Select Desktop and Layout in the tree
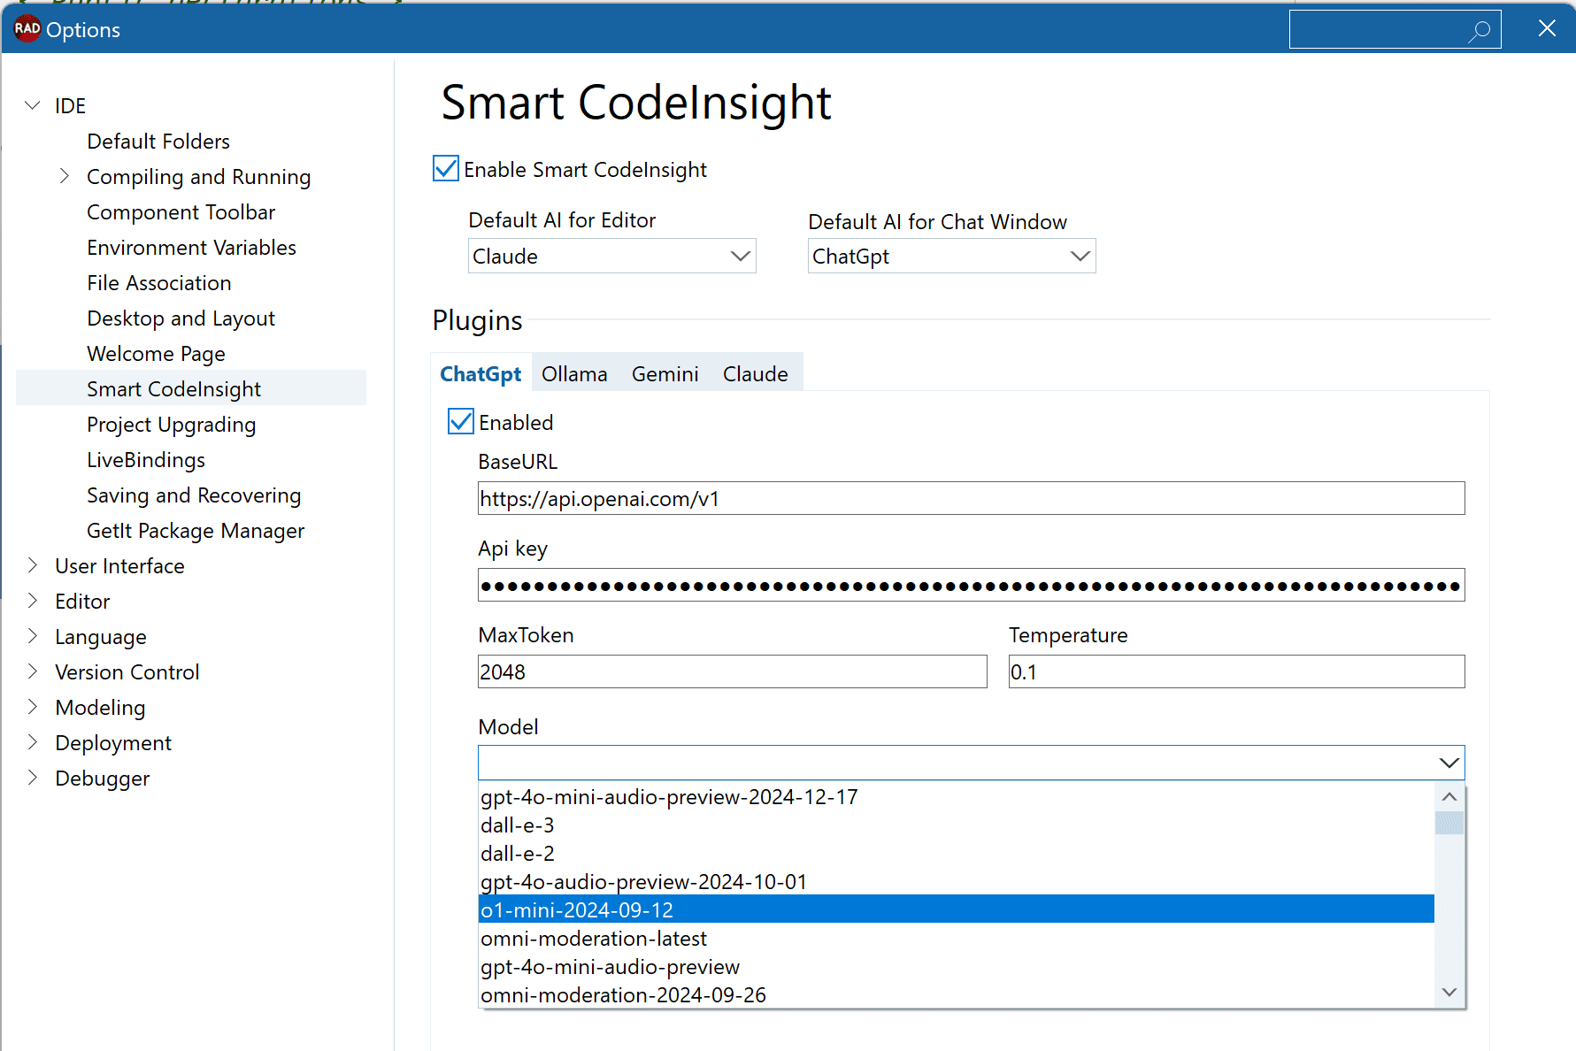 pyautogui.click(x=181, y=318)
